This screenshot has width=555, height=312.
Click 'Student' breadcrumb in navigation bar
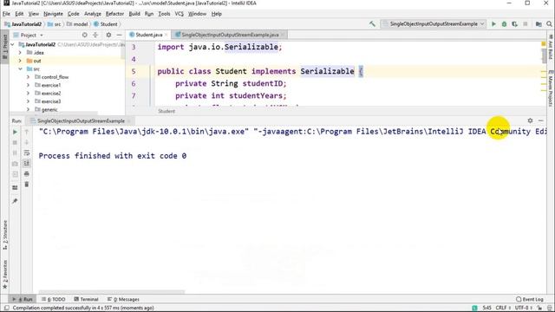pyautogui.click(x=106, y=24)
